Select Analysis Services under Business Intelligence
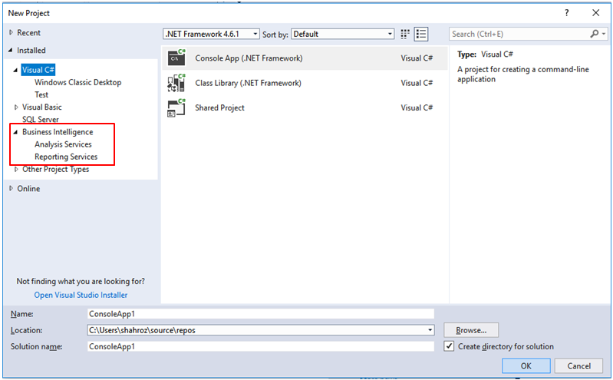The height and width of the screenshot is (380, 613). click(63, 144)
